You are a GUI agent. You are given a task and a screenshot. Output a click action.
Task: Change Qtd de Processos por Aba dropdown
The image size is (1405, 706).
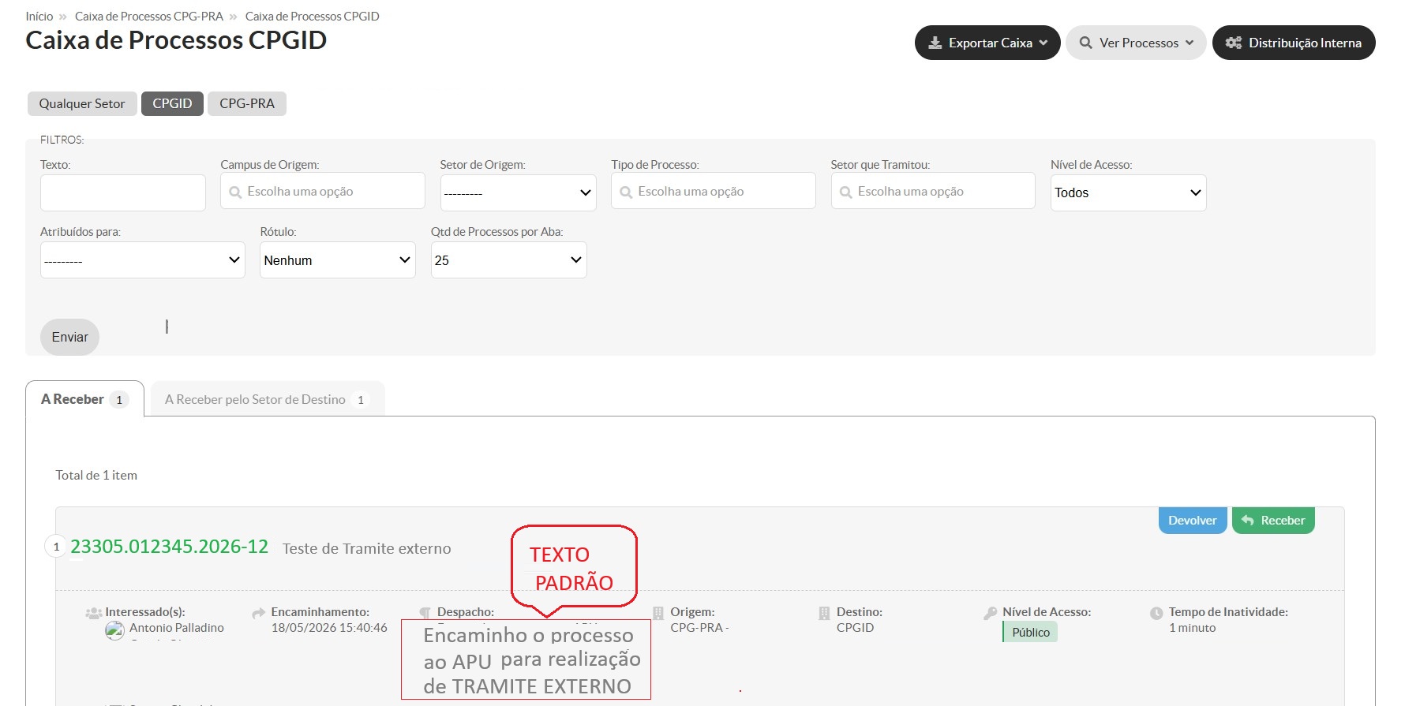[x=508, y=260]
